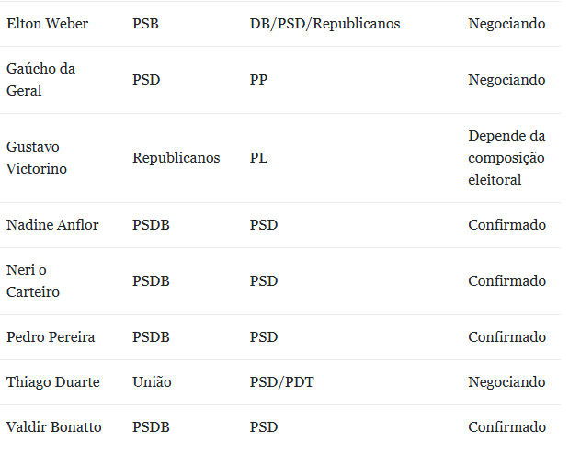Click Republicanos in Gustavo Victorino row
This screenshot has width=569, height=465.
176,158
